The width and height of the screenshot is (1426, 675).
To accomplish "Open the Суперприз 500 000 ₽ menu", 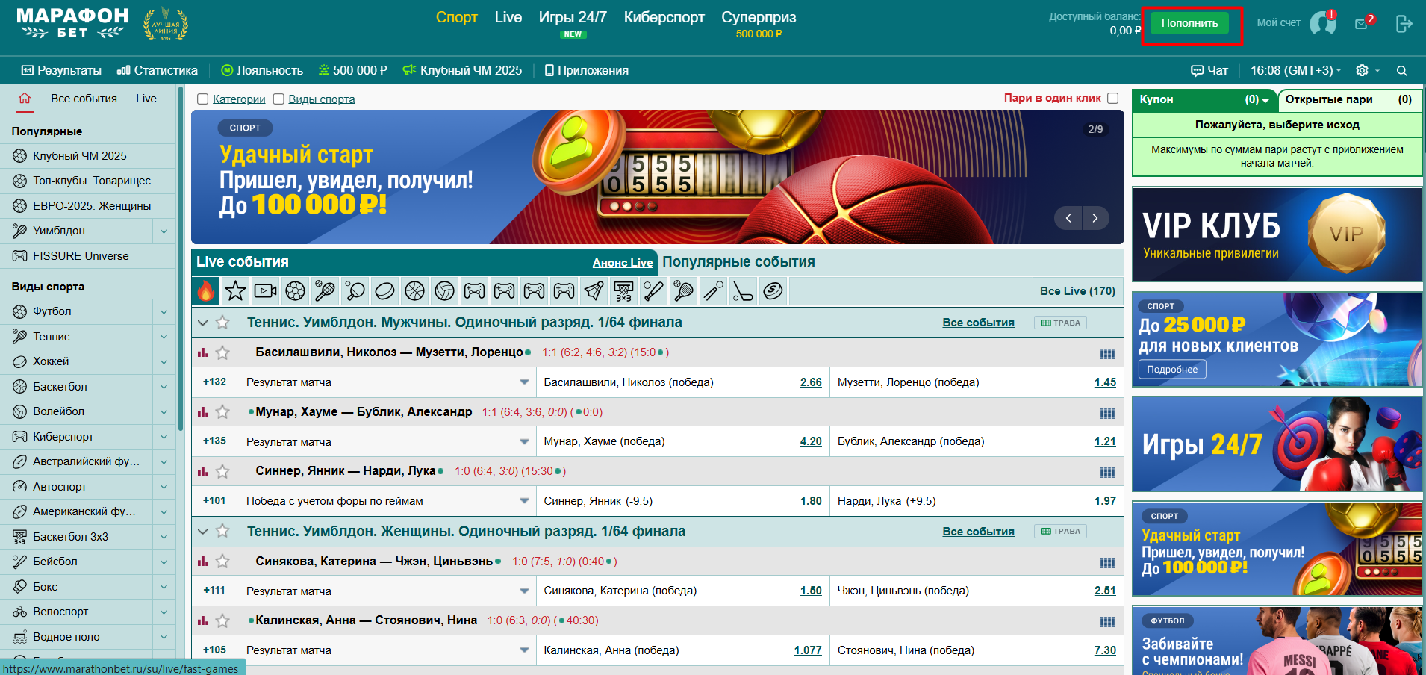I will (x=759, y=23).
